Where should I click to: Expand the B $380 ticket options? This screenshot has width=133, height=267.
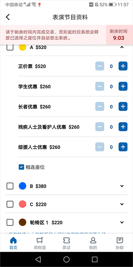[122, 186]
